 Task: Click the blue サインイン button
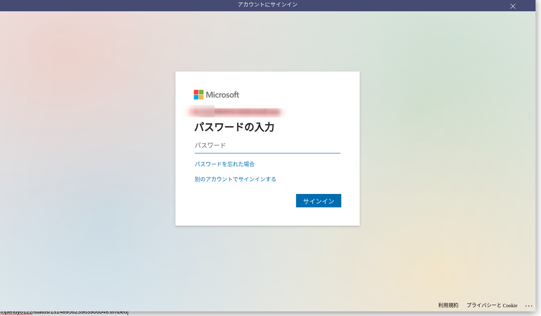point(318,201)
